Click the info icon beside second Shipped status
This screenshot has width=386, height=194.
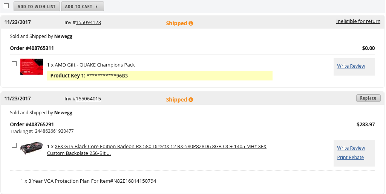(191, 100)
